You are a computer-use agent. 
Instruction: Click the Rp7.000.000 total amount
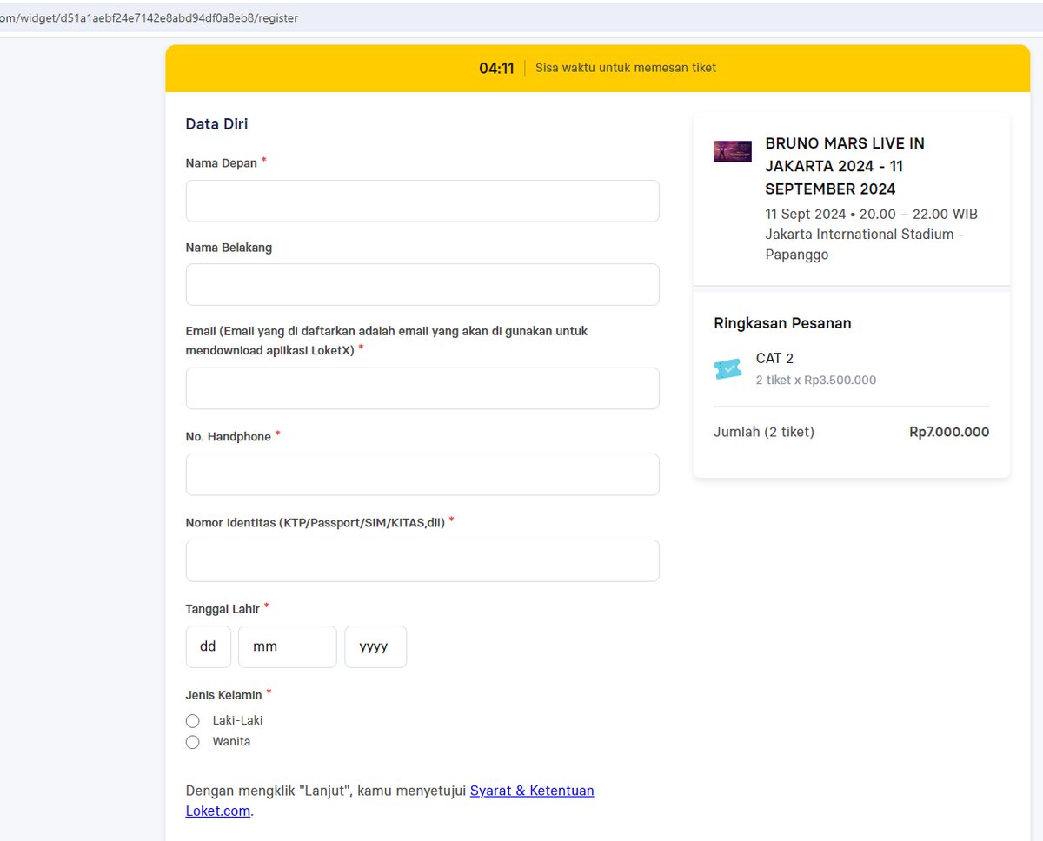pyautogui.click(x=949, y=432)
